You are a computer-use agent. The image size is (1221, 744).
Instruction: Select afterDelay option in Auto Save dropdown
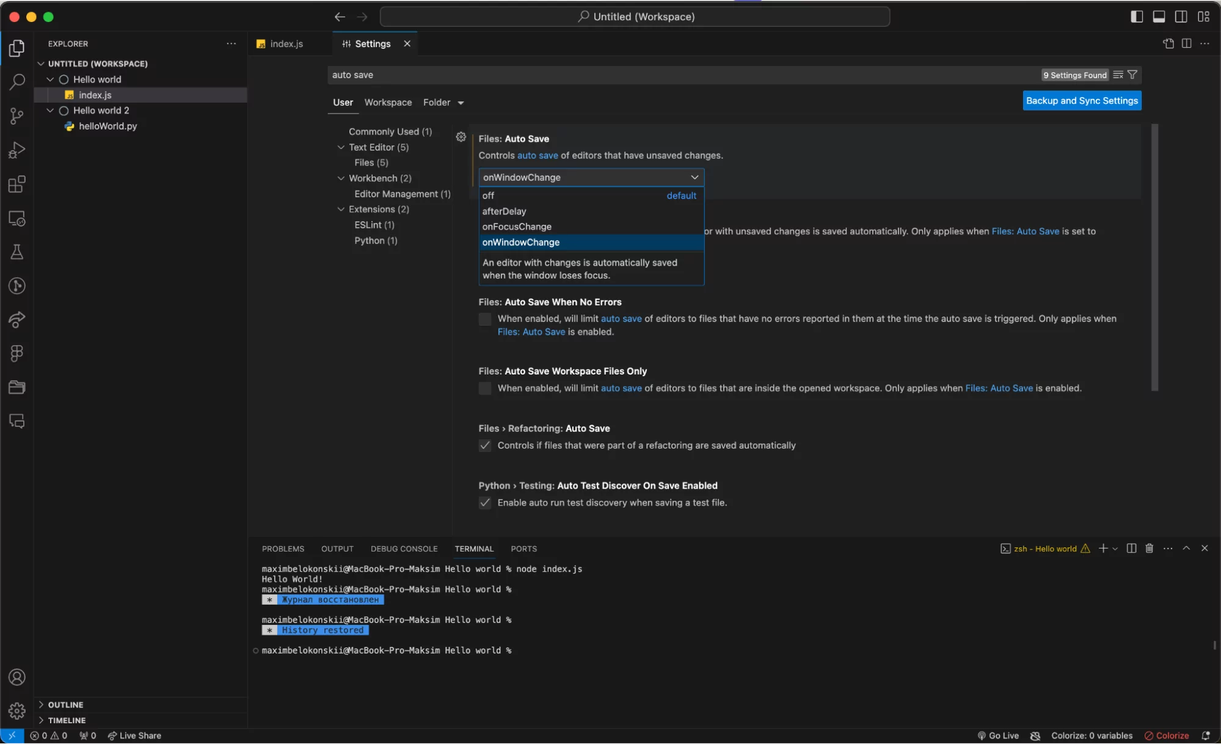[504, 211]
